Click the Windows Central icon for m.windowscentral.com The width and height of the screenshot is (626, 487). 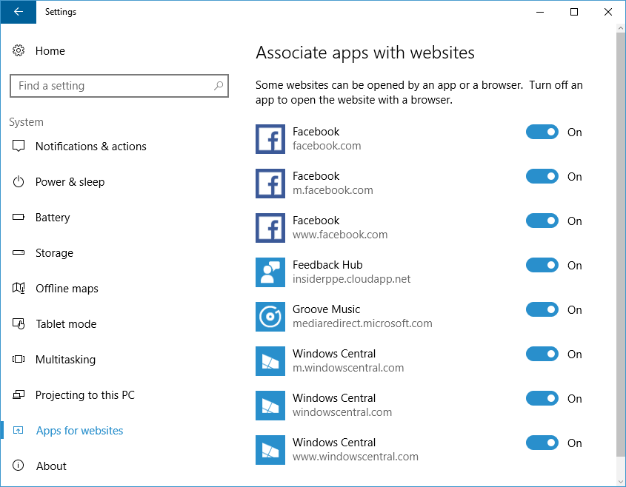pyautogui.click(x=270, y=361)
